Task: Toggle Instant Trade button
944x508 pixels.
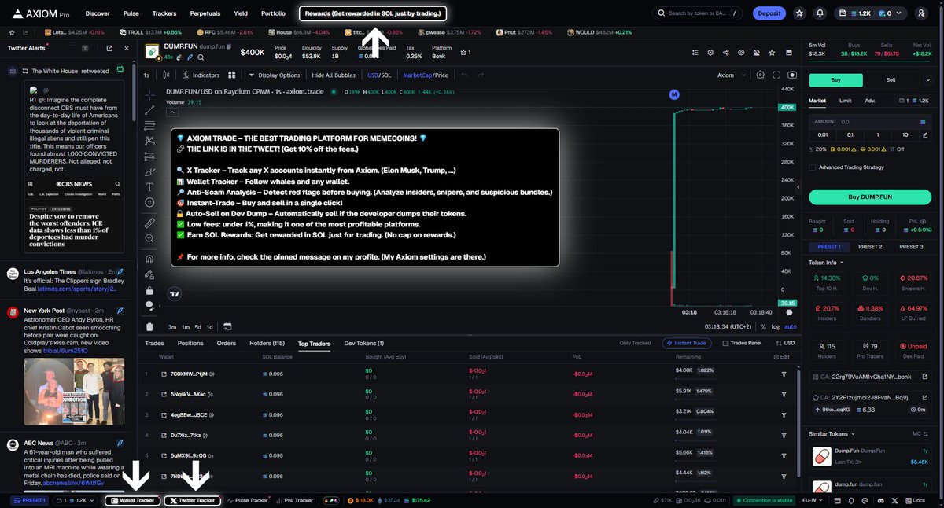Action: click(x=688, y=344)
